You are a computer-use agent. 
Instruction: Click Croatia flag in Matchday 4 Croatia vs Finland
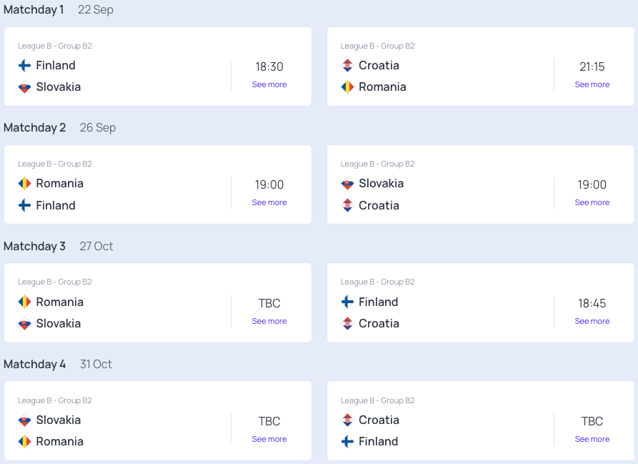point(347,420)
